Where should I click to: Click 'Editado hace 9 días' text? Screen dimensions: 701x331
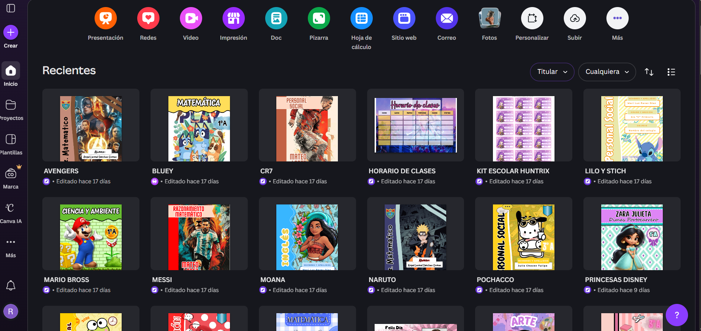click(623, 290)
